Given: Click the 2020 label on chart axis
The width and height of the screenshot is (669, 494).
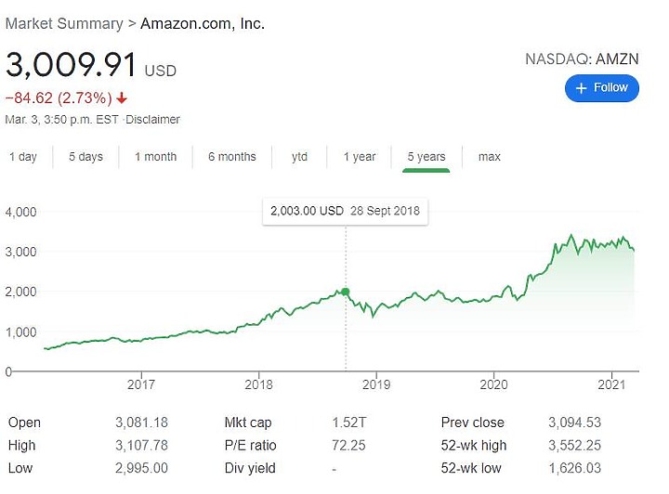Looking at the screenshot, I should pos(493,384).
